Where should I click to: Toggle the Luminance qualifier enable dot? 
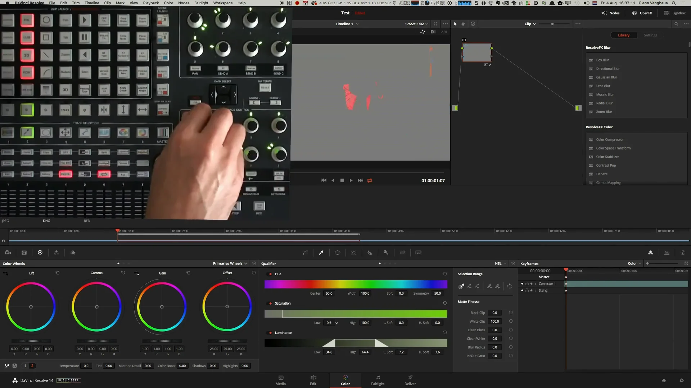point(270,333)
